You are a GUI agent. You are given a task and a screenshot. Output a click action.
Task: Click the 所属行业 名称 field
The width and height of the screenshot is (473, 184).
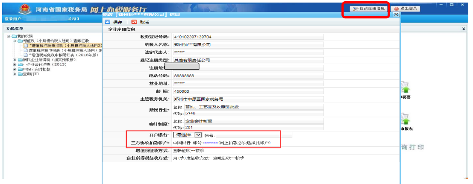tap(254, 107)
